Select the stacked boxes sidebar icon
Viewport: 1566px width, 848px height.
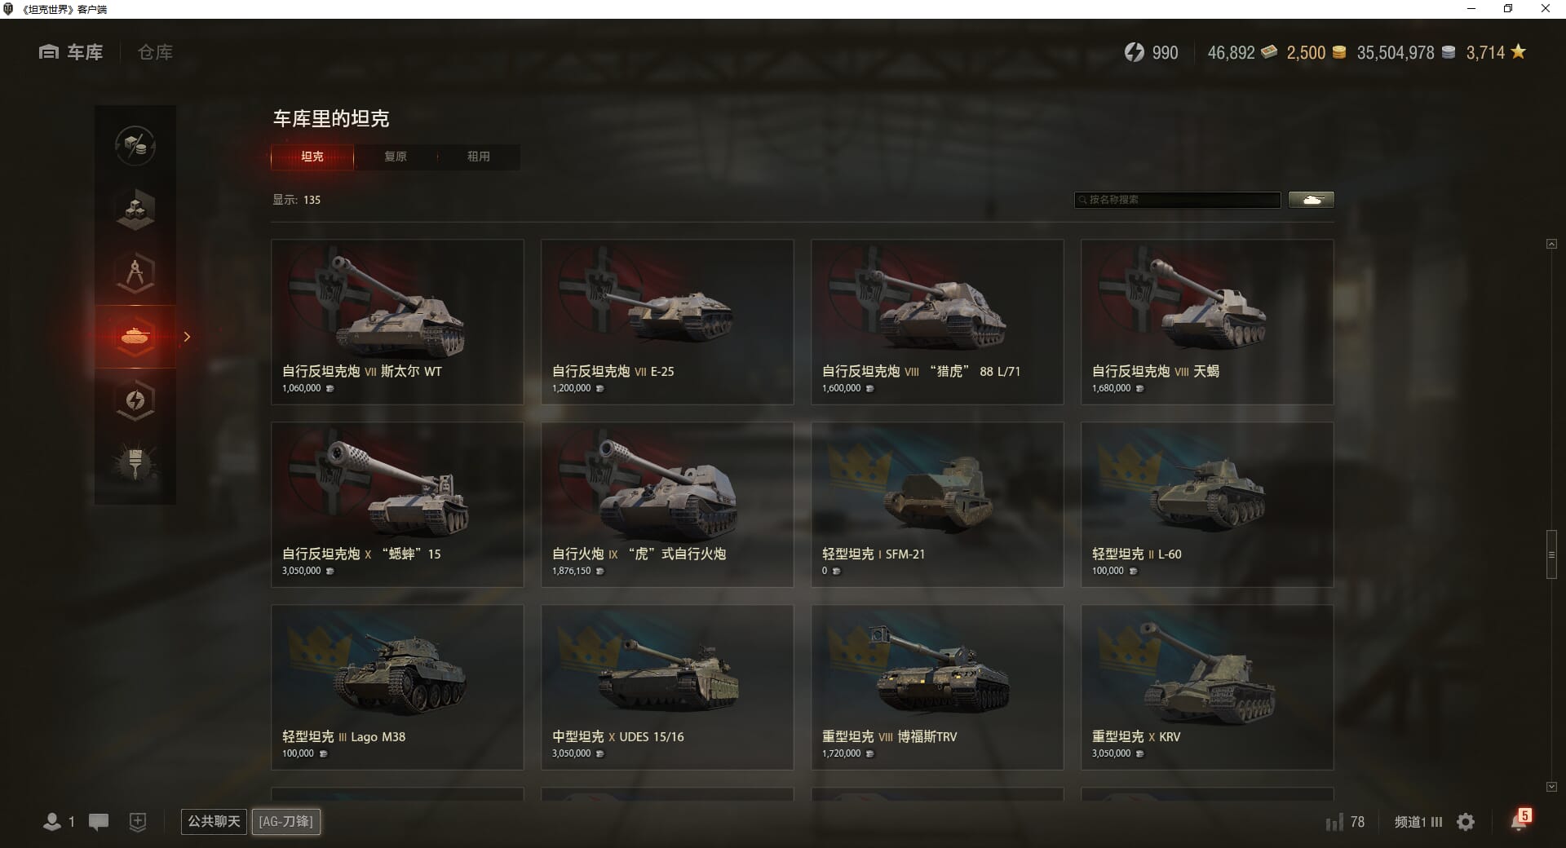pos(135,210)
